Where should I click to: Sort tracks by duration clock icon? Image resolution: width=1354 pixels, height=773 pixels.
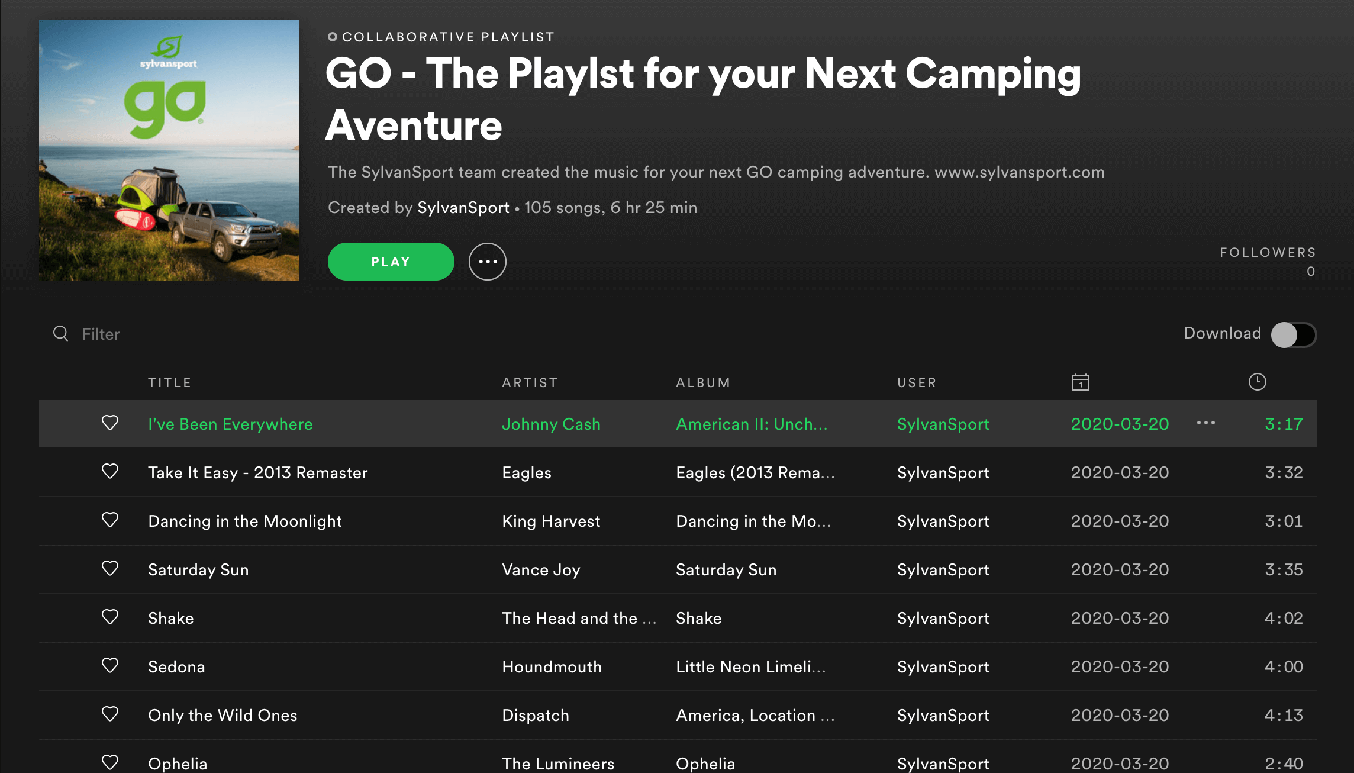[1257, 382]
